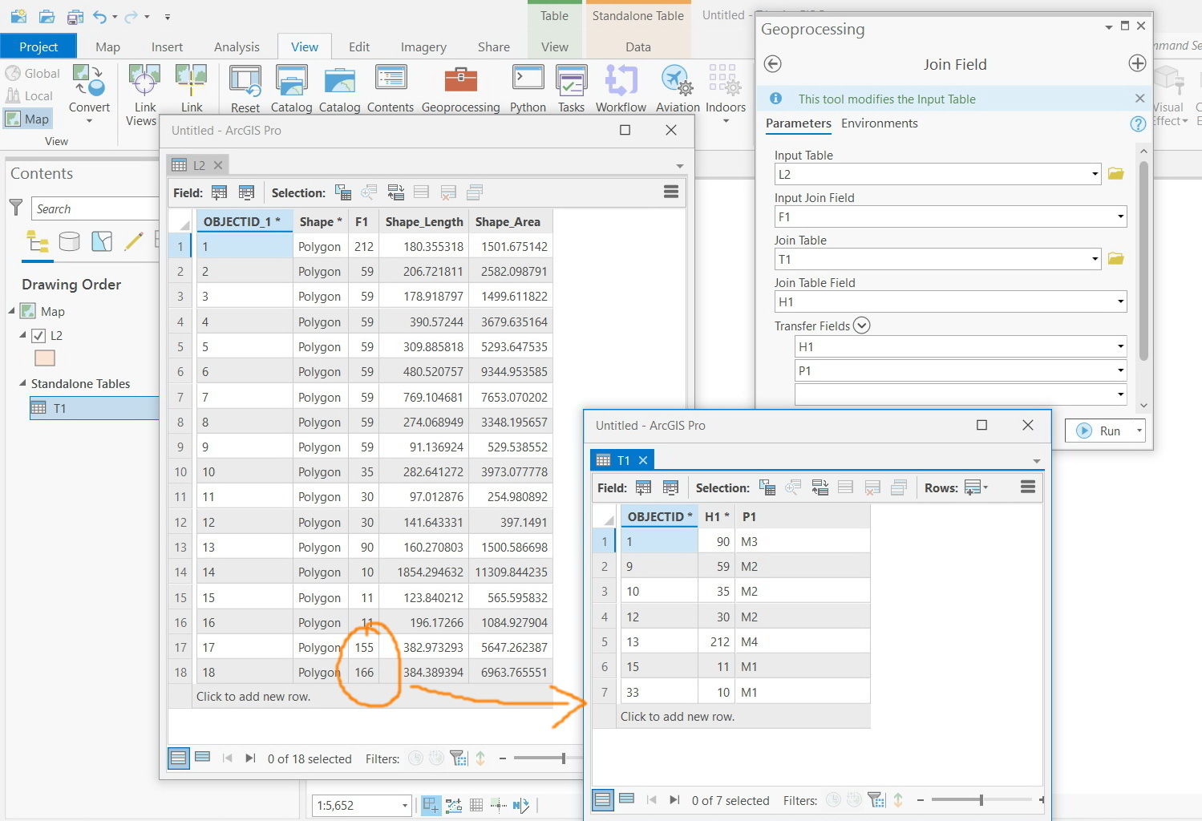Browse for the Input Table folder

(x=1115, y=174)
